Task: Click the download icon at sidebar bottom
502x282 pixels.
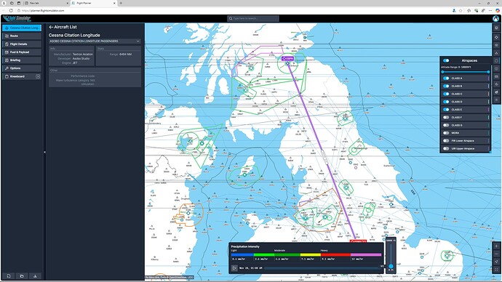Action: tap(35, 276)
